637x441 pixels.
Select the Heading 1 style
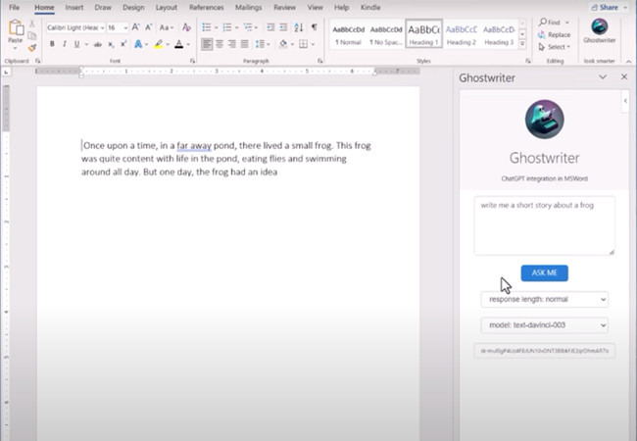click(x=423, y=34)
